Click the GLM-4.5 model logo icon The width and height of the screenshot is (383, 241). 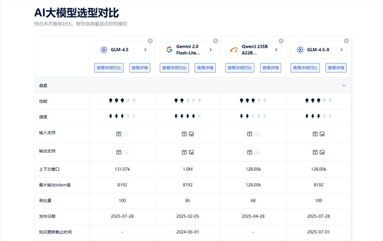click(104, 50)
